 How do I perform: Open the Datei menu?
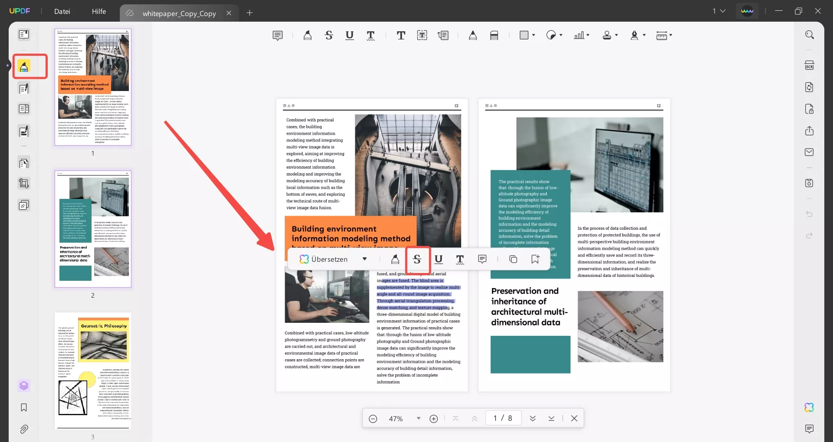pos(62,11)
